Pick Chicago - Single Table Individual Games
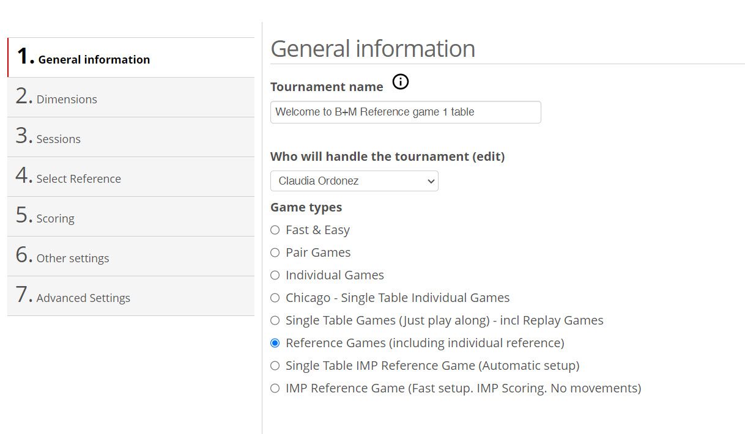This screenshot has height=434, width=745. (275, 298)
